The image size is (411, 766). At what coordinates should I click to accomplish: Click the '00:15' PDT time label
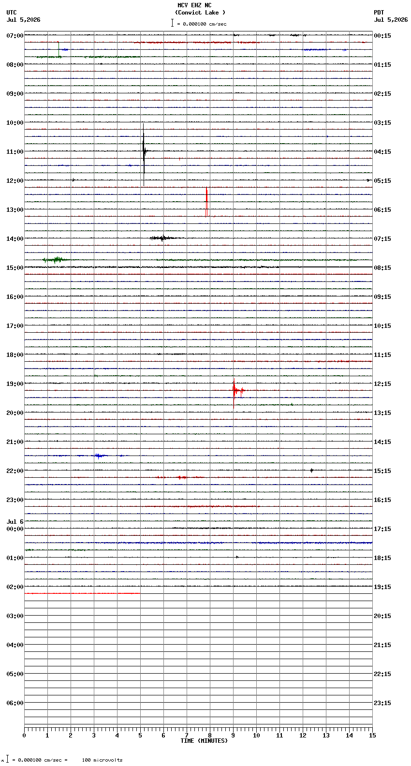tap(382, 36)
